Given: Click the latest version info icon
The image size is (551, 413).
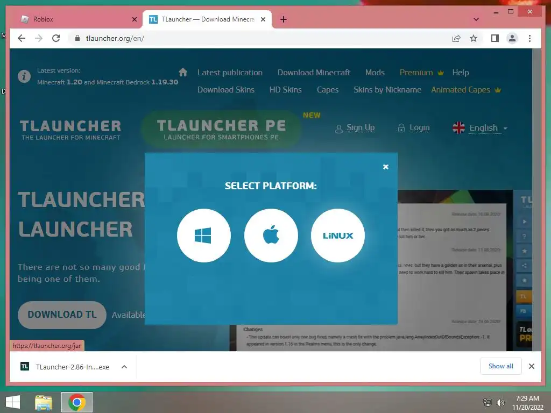Looking at the screenshot, I should [x=24, y=76].
